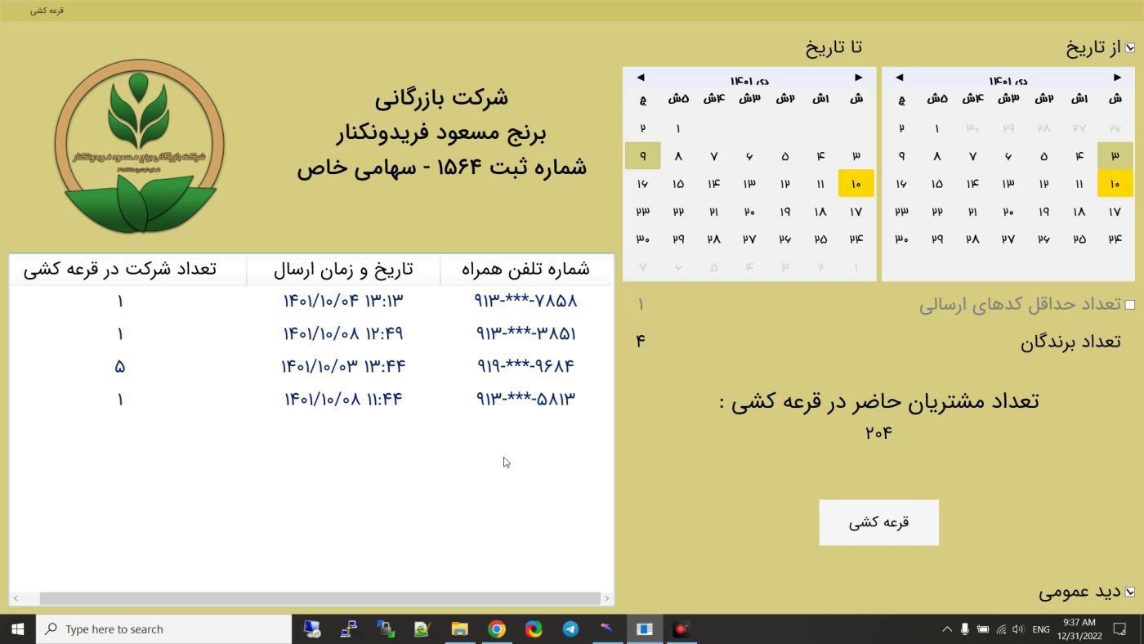
Task: Open Google Chrome from the taskbar
Action: pyautogui.click(x=497, y=629)
